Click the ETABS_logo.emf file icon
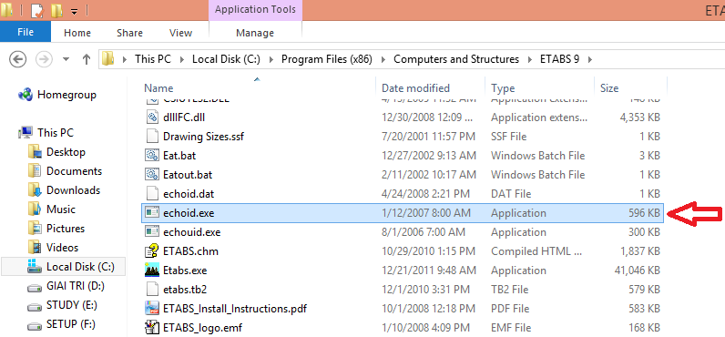This screenshot has height=337, width=725. [x=152, y=327]
